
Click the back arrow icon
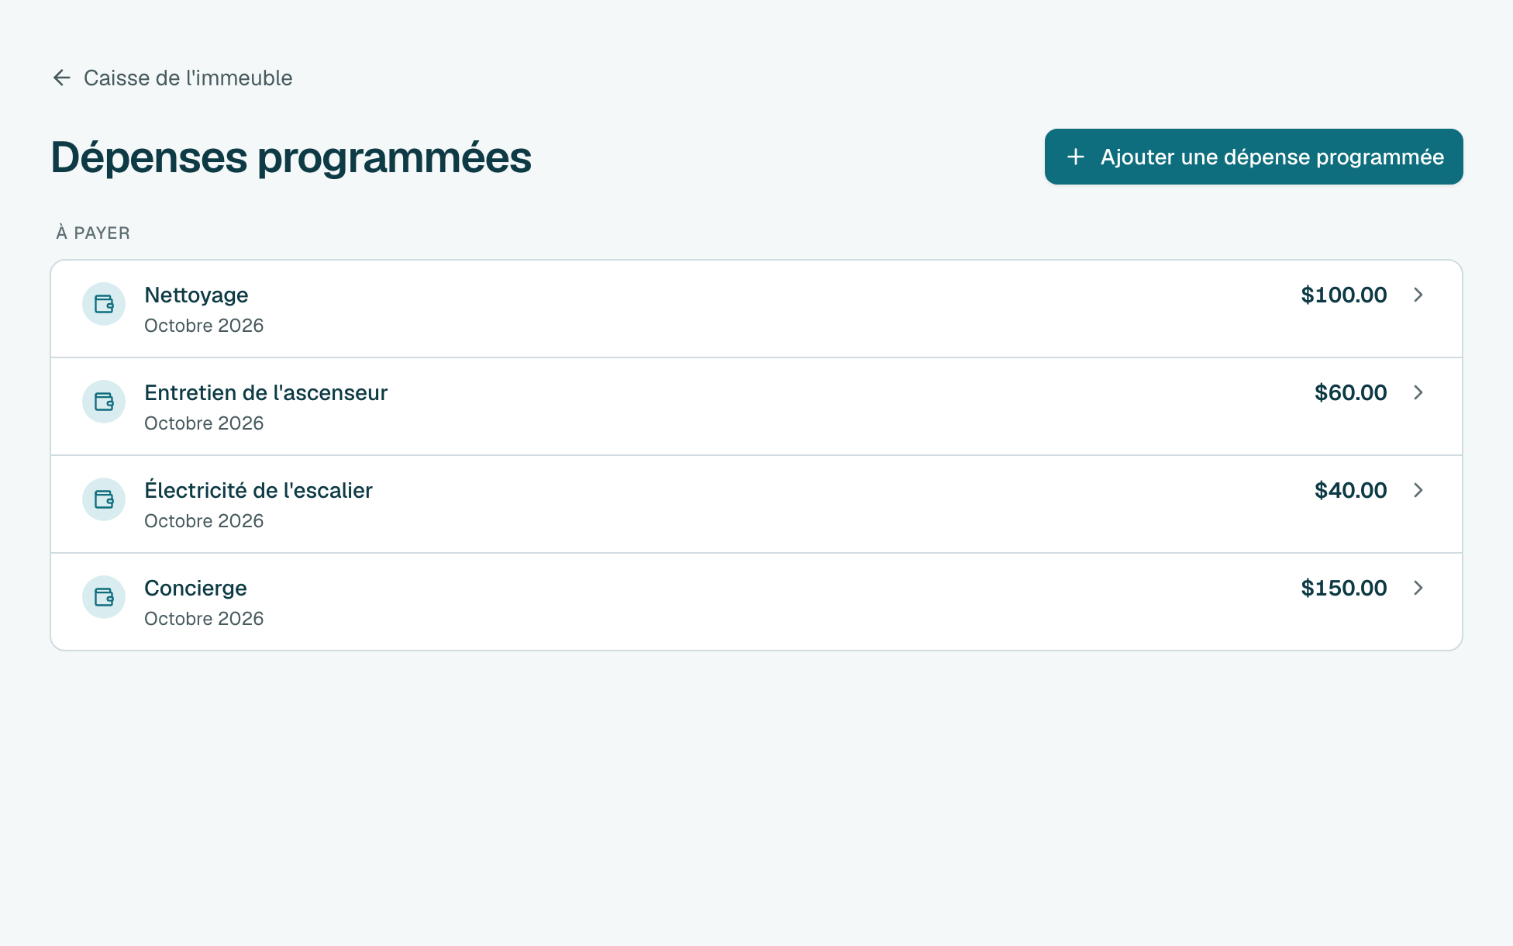(x=62, y=78)
